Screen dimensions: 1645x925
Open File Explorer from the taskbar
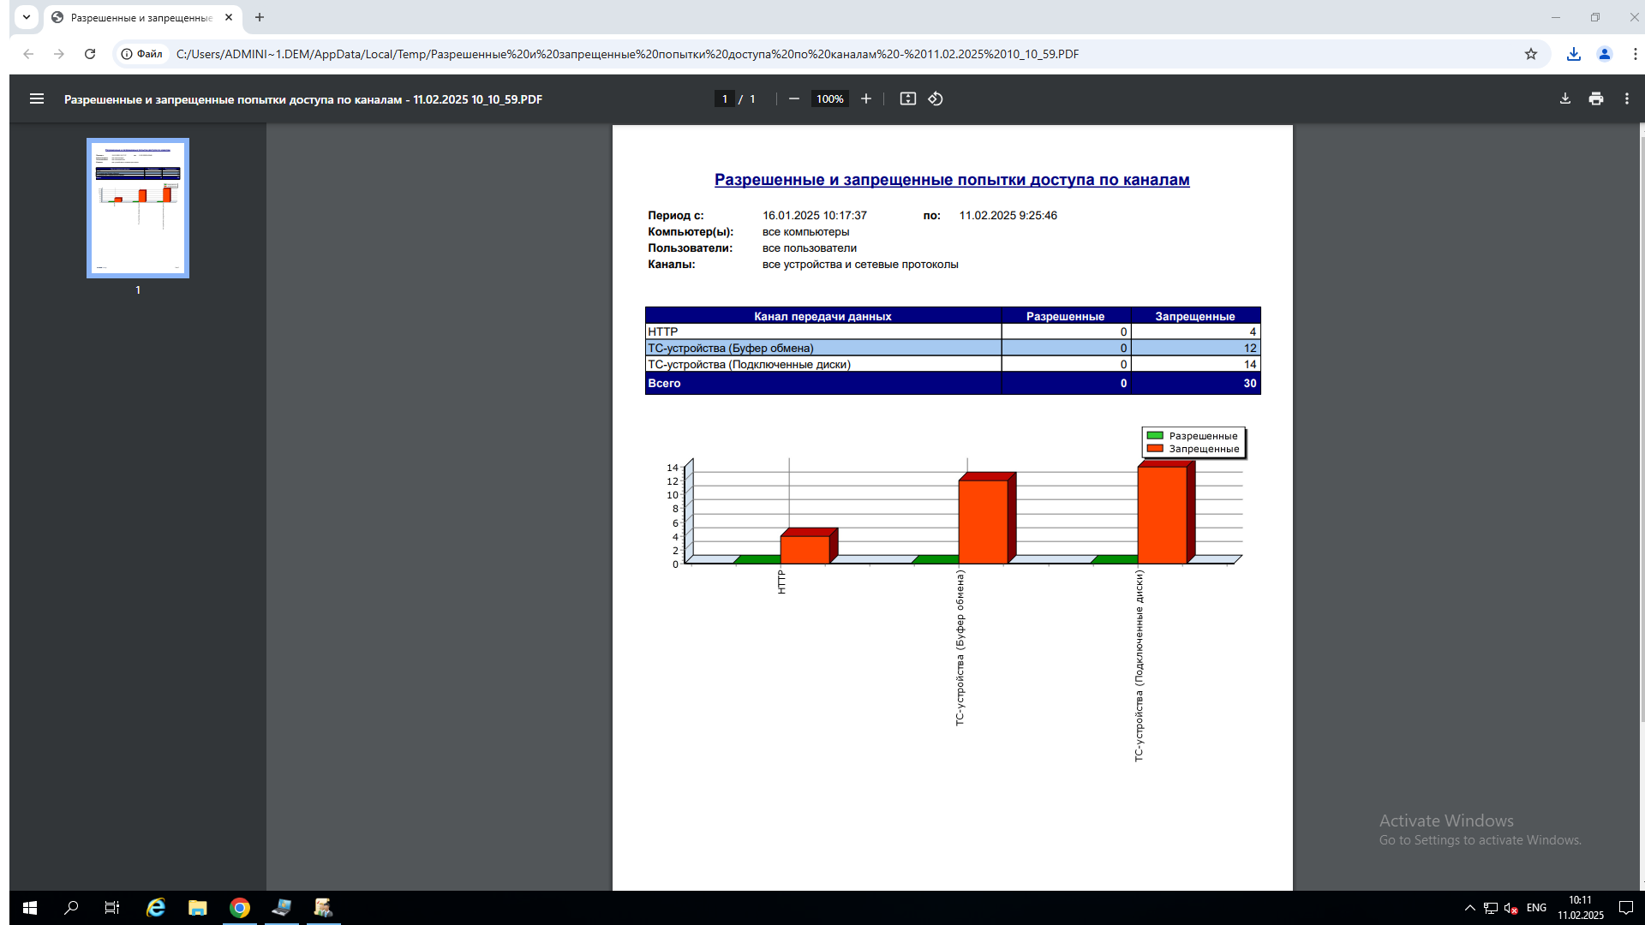[198, 908]
